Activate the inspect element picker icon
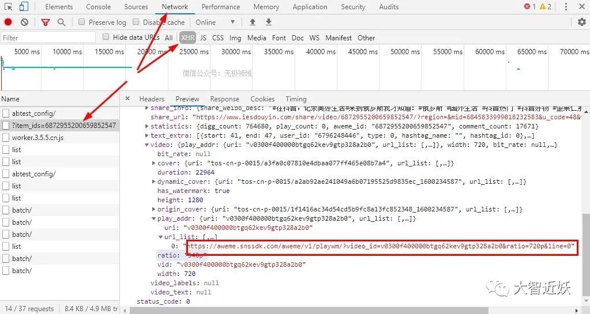The height and width of the screenshot is (314, 590). click(8, 7)
